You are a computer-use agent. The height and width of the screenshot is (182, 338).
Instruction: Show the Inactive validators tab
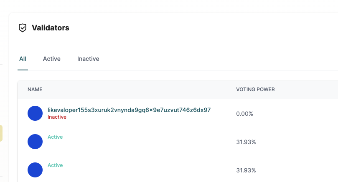click(88, 59)
